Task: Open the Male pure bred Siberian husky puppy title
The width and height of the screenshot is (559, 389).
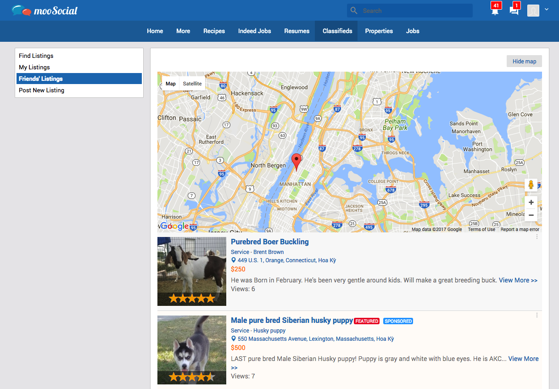Action: (292, 321)
